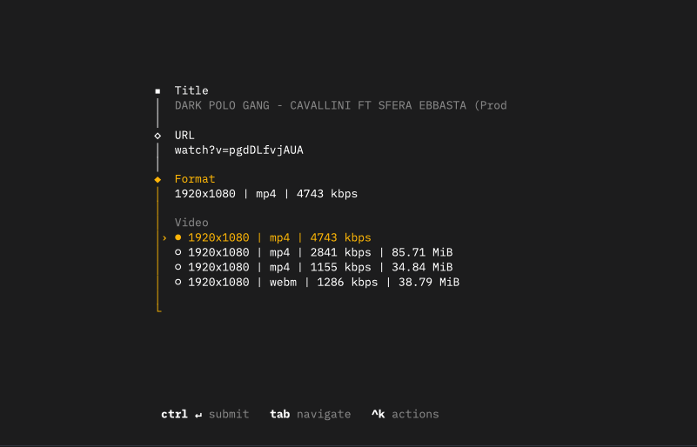Click the diamond marker beside URL
The image size is (697, 447).
(x=157, y=136)
